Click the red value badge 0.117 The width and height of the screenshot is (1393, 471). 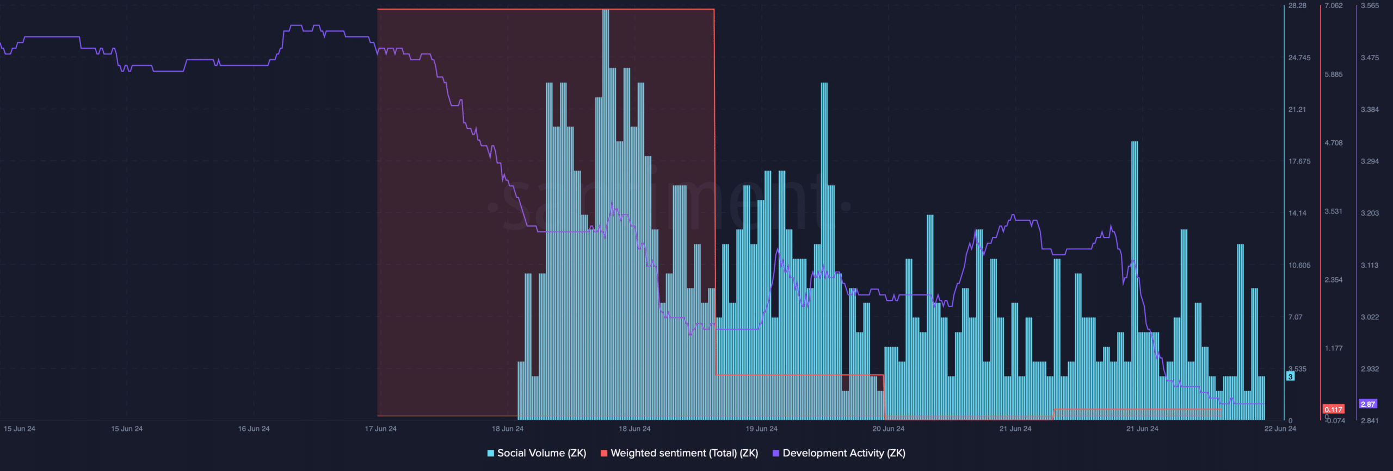[1334, 410]
